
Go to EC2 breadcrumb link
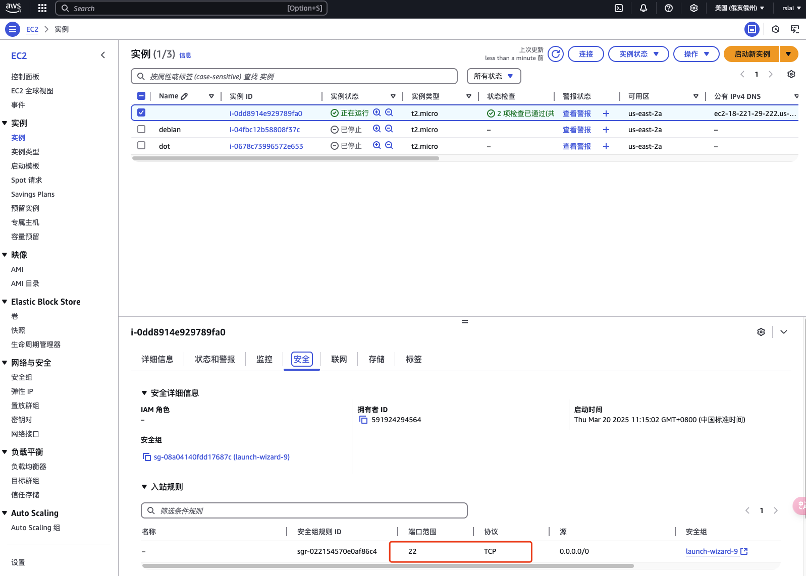[x=32, y=29]
